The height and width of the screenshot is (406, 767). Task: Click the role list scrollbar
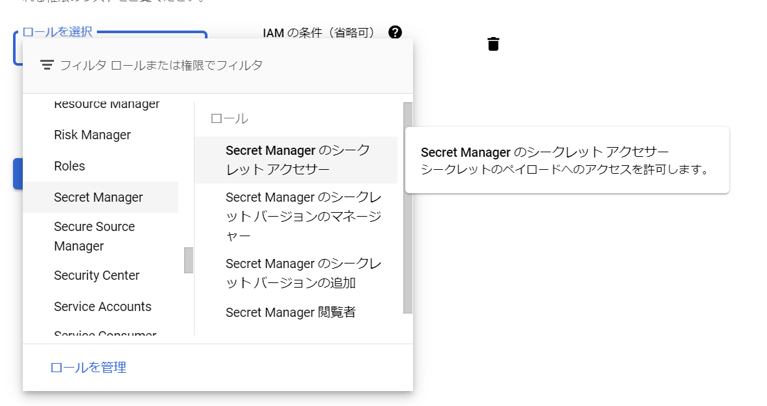[x=407, y=208]
